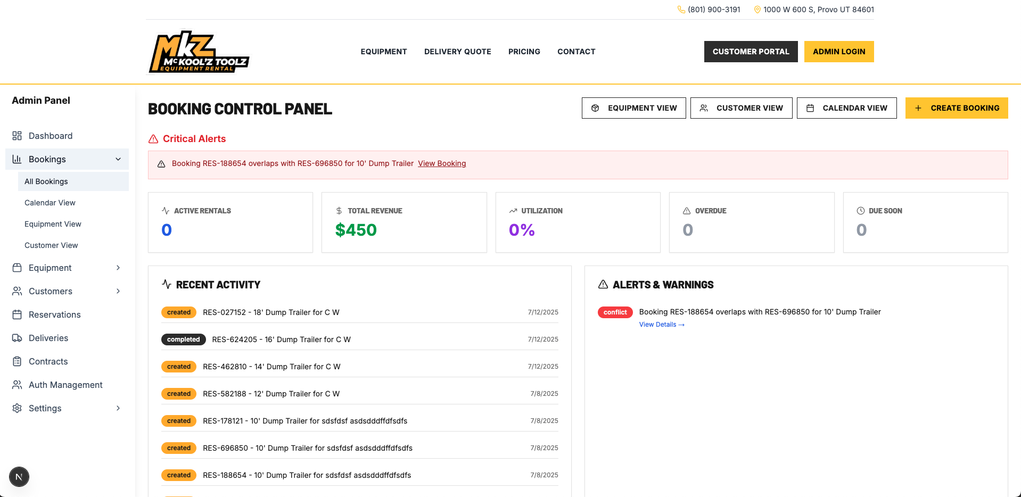The height and width of the screenshot is (497, 1021).
Task: Select Calendar View under Bookings
Action: point(50,203)
